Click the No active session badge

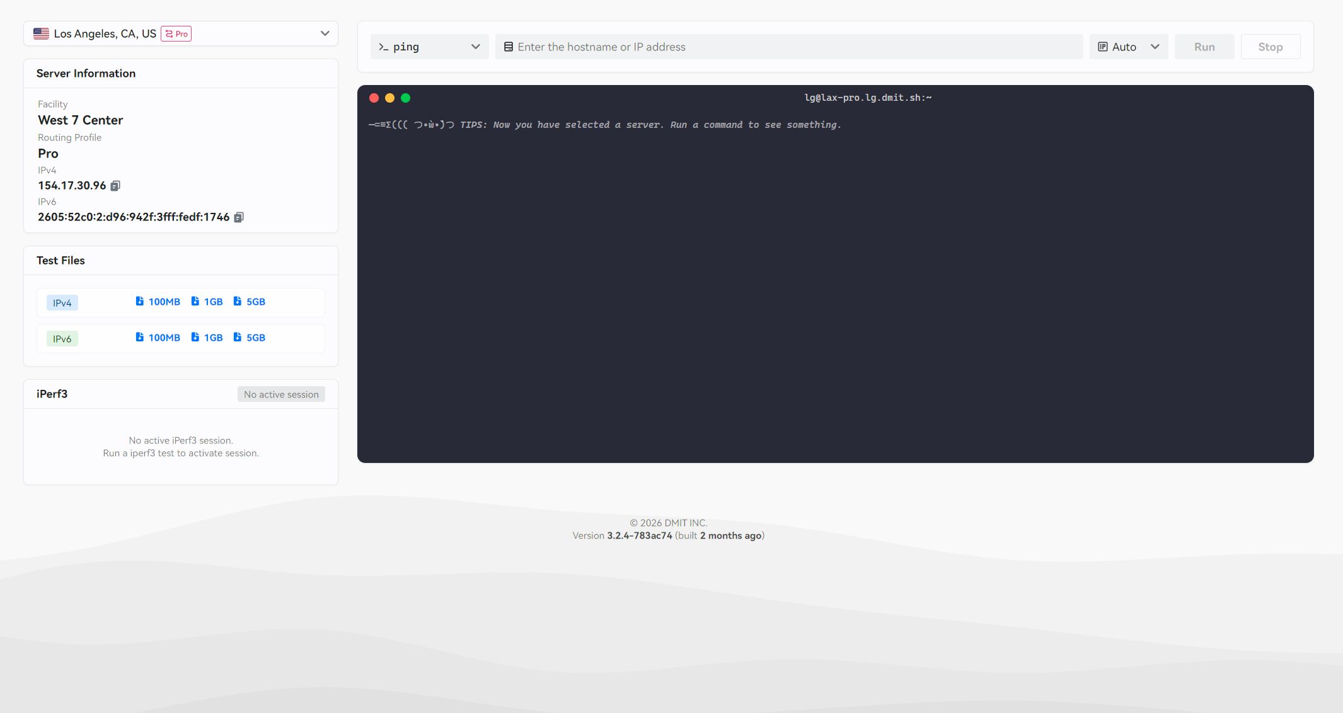click(x=281, y=394)
